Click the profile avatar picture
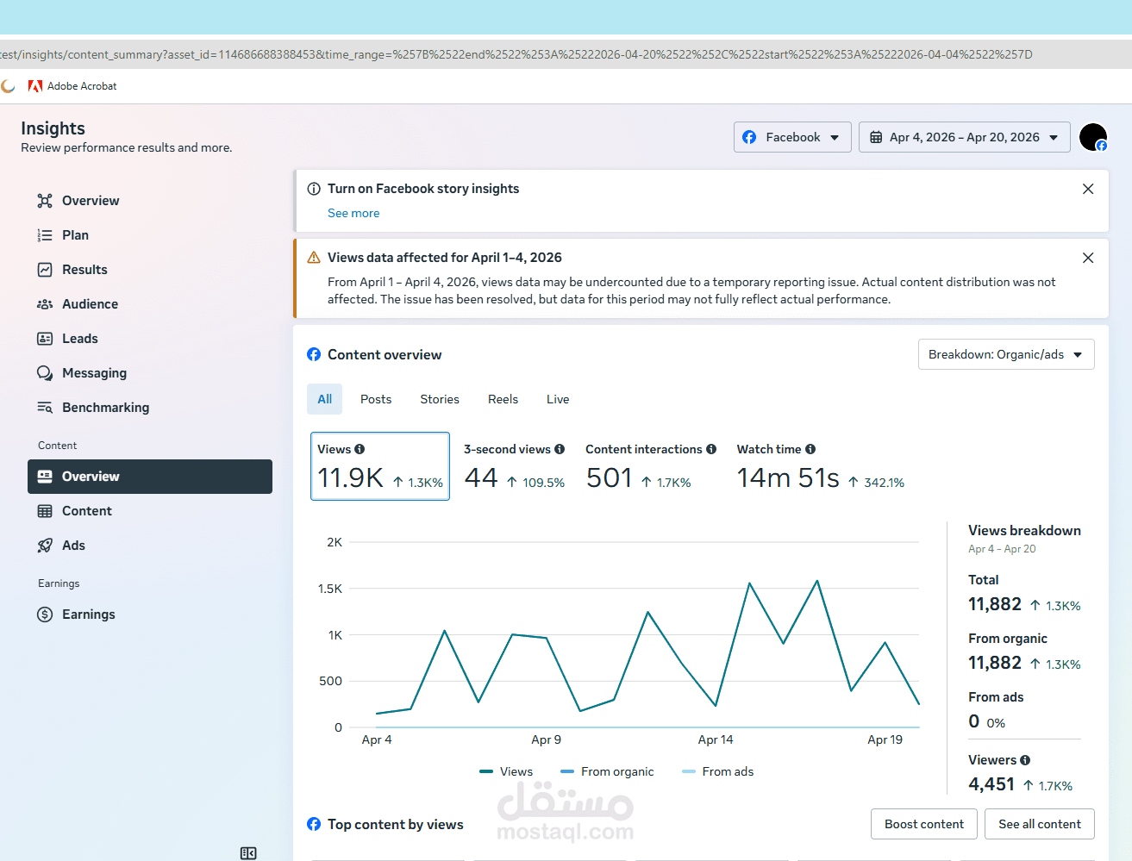Image resolution: width=1132 pixels, height=861 pixels. tap(1093, 137)
